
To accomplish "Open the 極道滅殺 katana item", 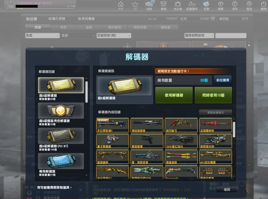I will tap(181, 157).
